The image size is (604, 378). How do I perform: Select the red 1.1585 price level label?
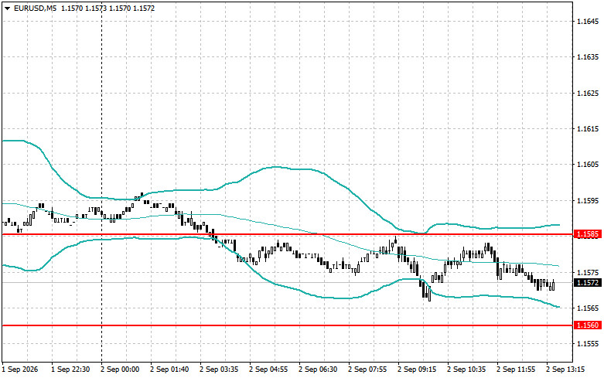click(588, 234)
